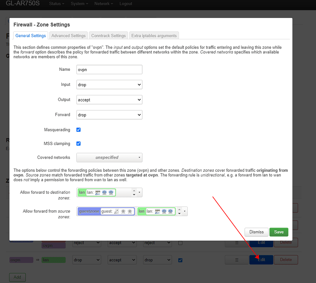
Task: Expand the destination zones dropdown arrow
Action: (x=139, y=192)
